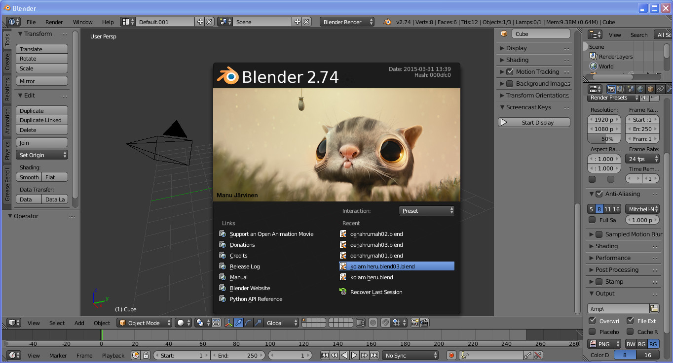673x363 pixels.
Task: Open the denahrumah02.blend recent file
Action: pos(397,234)
